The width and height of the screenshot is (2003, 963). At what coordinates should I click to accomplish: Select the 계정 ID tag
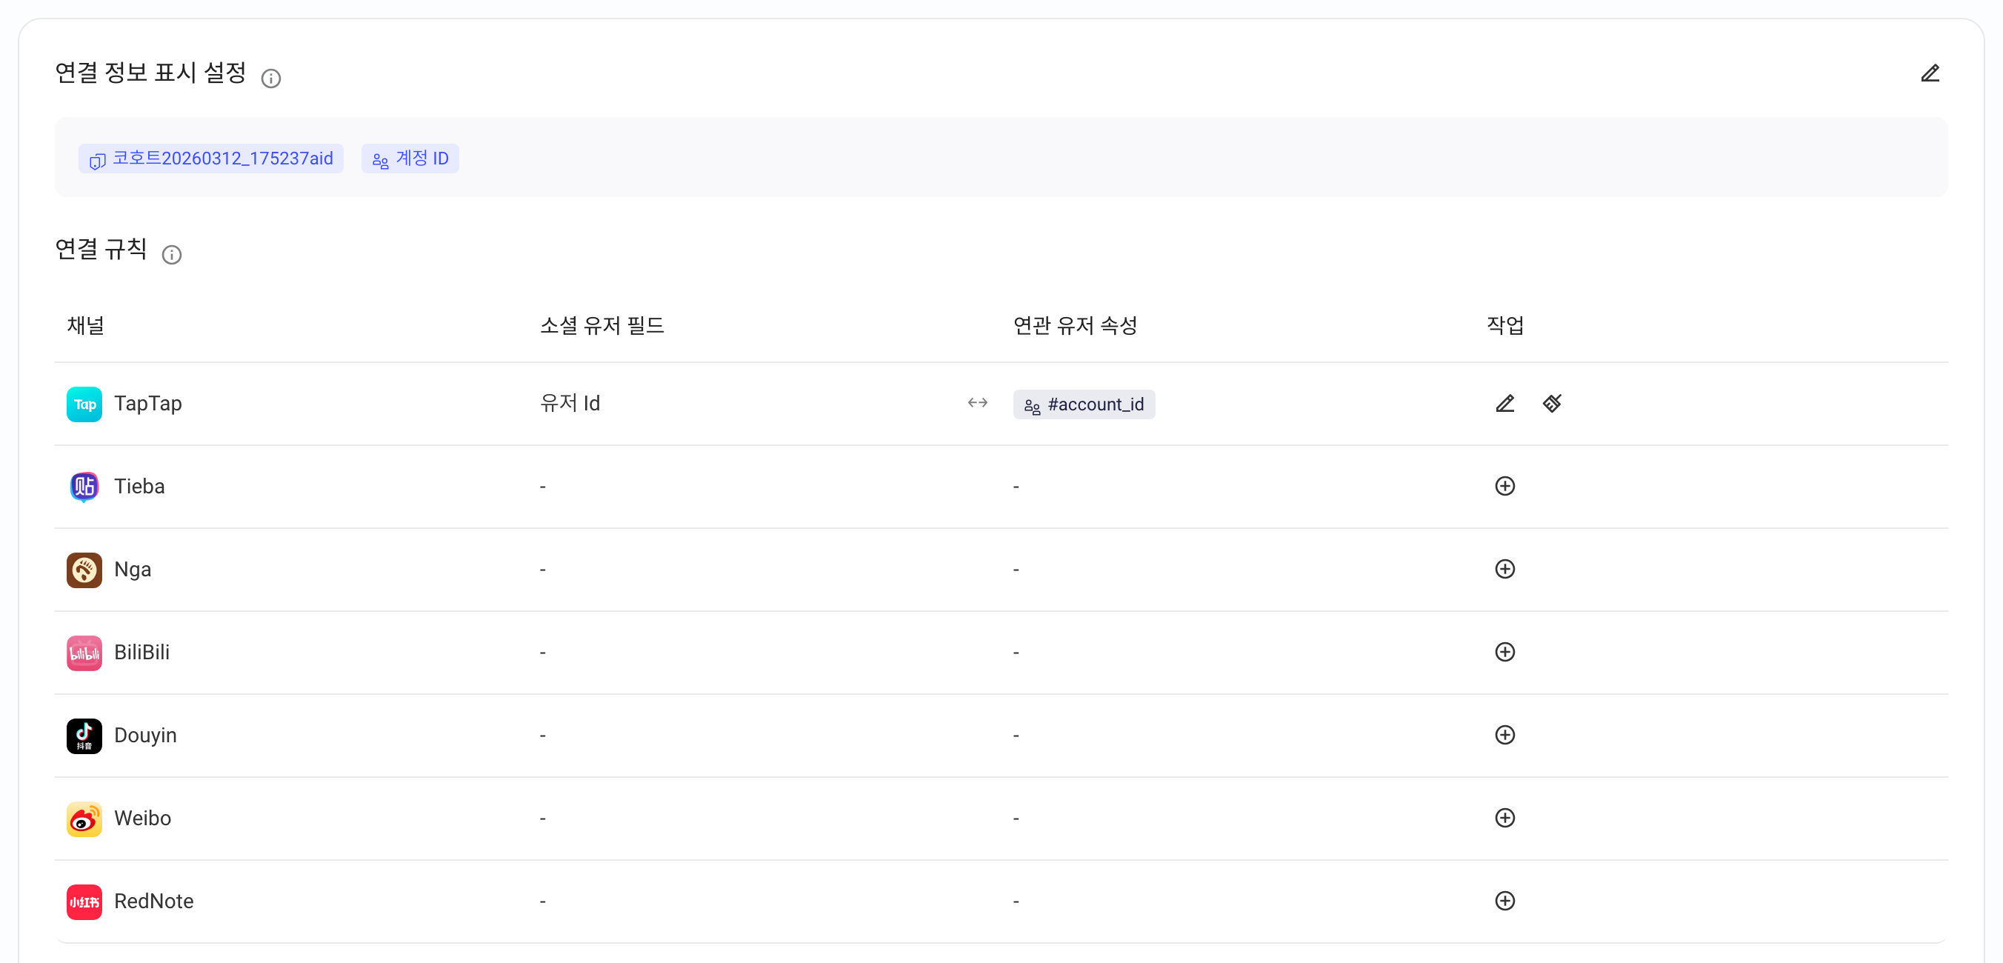tap(410, 159)
